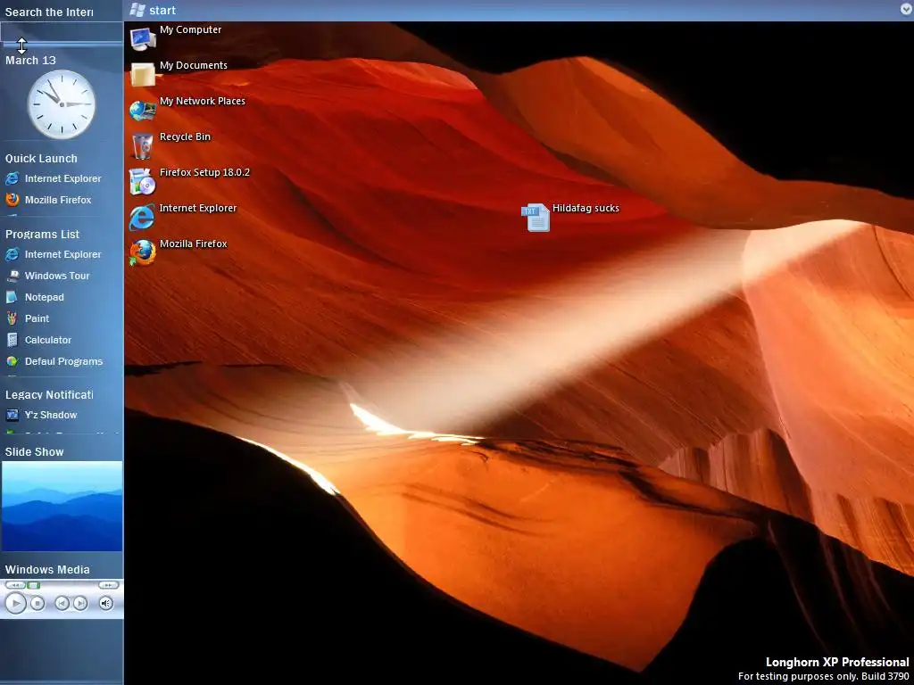Open Y'z Shadow notification item
Viewport: 914px width, 685px height.
(x=41, y=415)
